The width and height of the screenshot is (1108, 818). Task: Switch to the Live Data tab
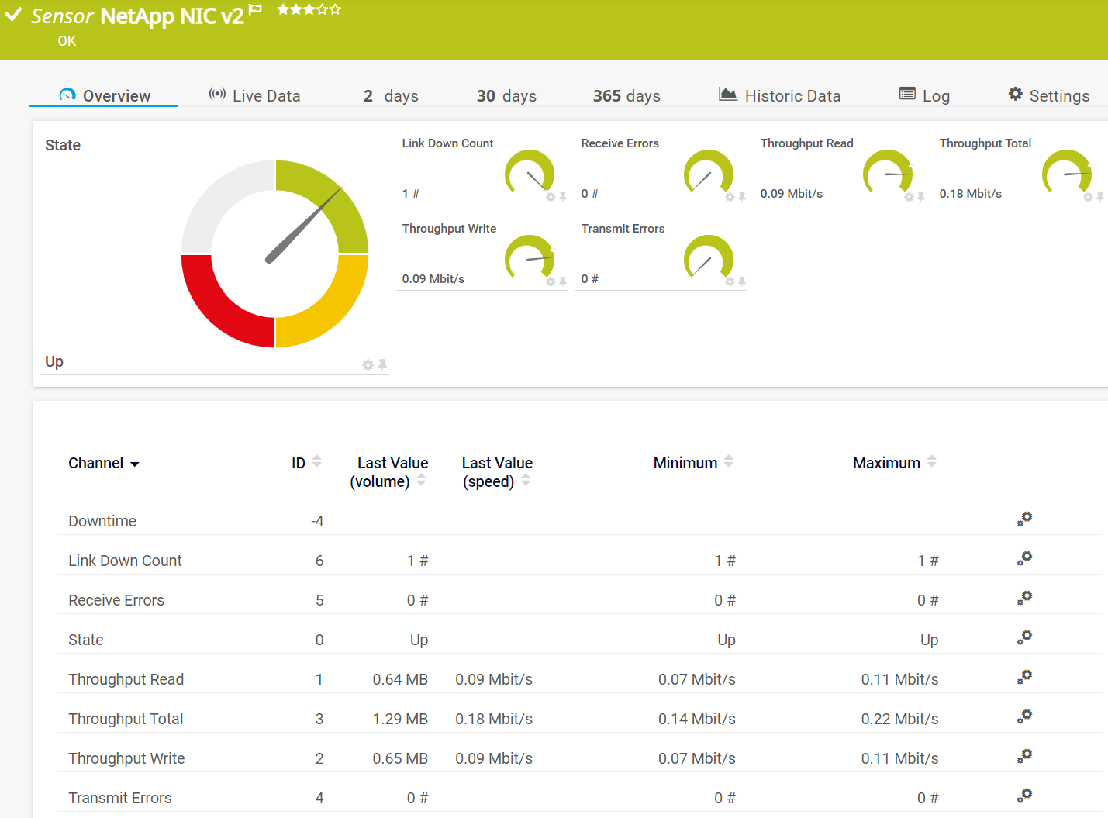255,95
